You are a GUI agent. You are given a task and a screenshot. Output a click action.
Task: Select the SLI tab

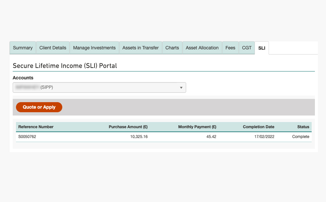(262, 48)
